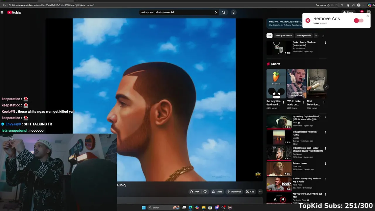
Task: Toggle the Remove Ads switch
Action: click(359, 21)
